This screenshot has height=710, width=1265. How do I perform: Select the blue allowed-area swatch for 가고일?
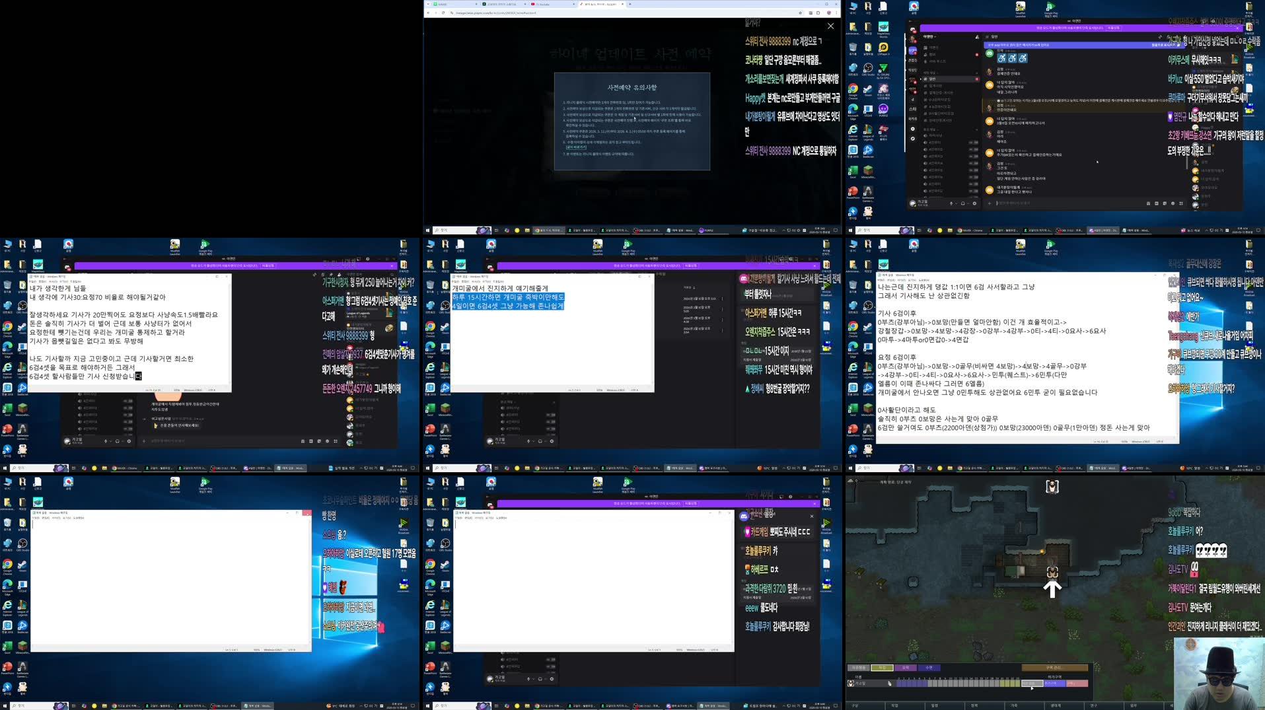tap(1054, 683)
